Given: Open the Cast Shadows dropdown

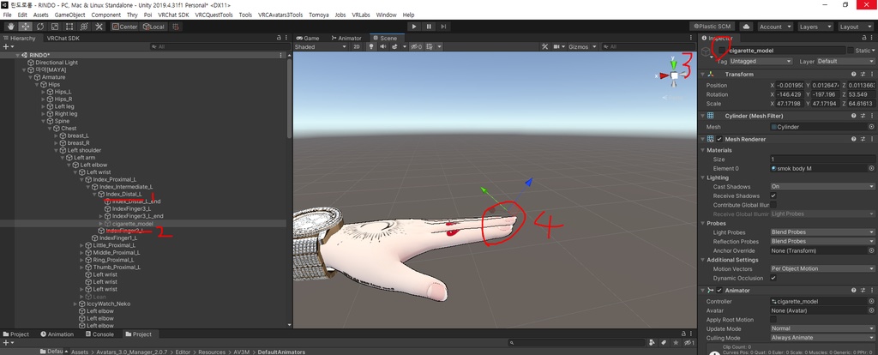Looking at the screenshot, I should click(822, 186).
